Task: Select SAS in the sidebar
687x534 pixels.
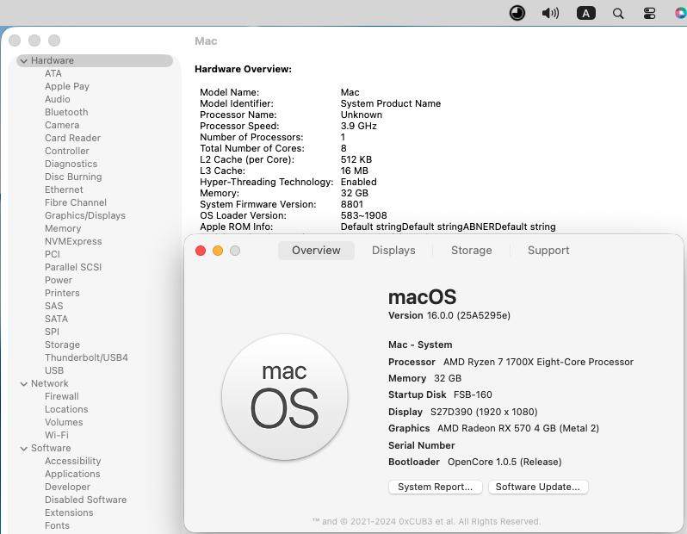Action: [54, 306]
